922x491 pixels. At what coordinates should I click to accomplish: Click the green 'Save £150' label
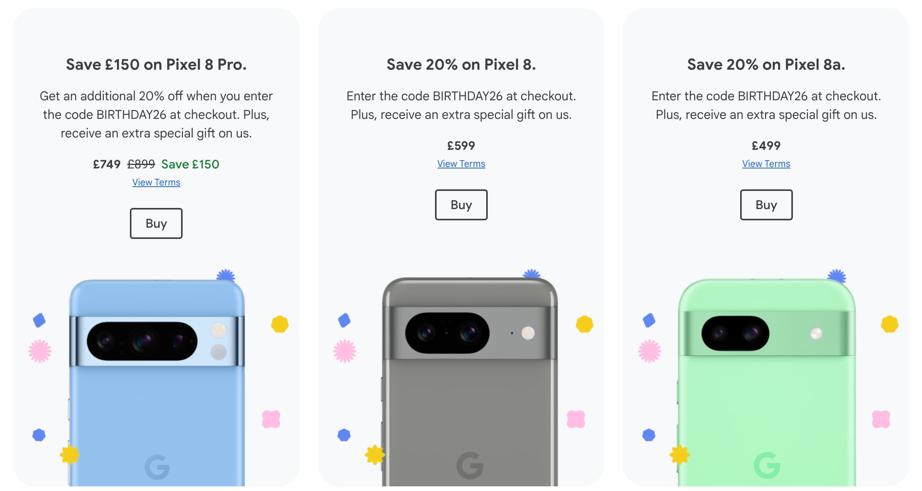click(x=190, y=164)
